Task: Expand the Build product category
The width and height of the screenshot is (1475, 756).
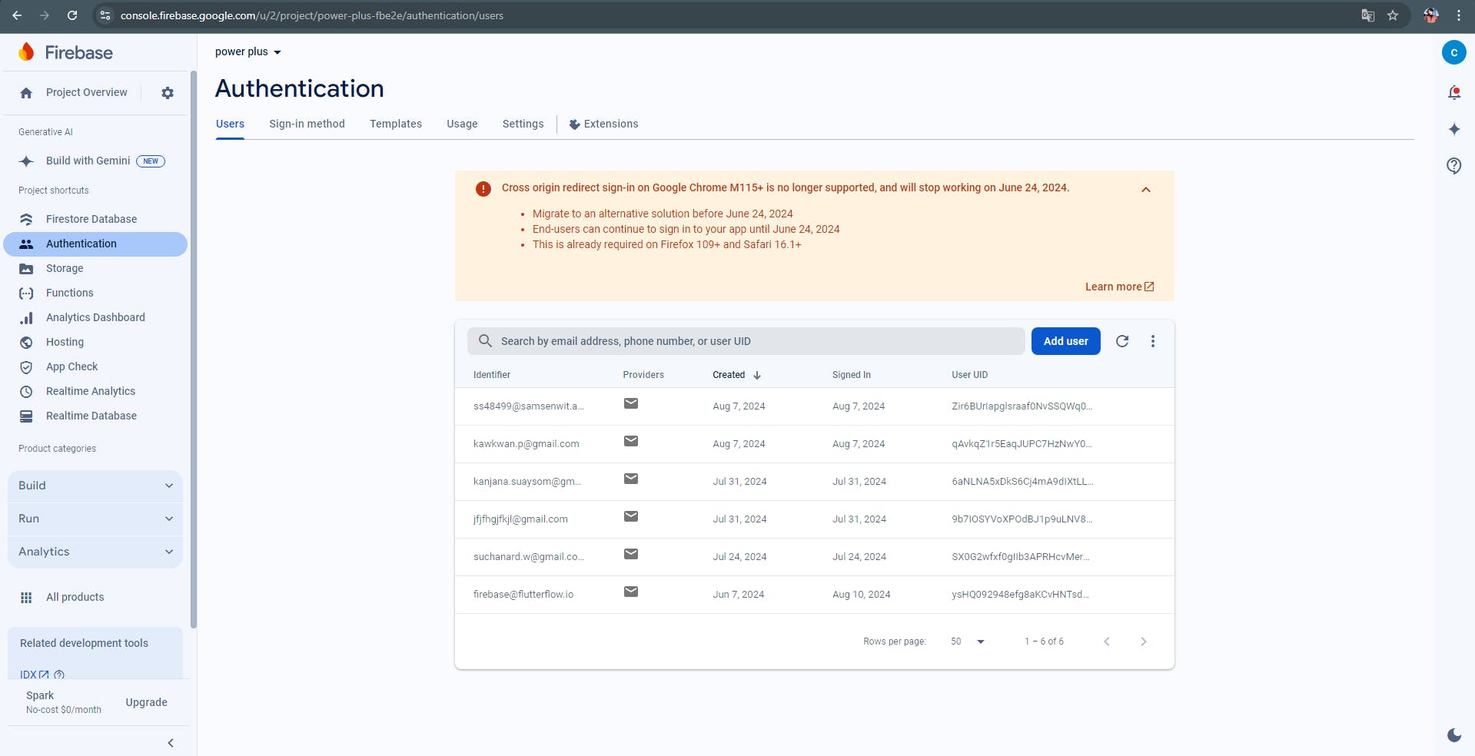Action: pos(95,485)
